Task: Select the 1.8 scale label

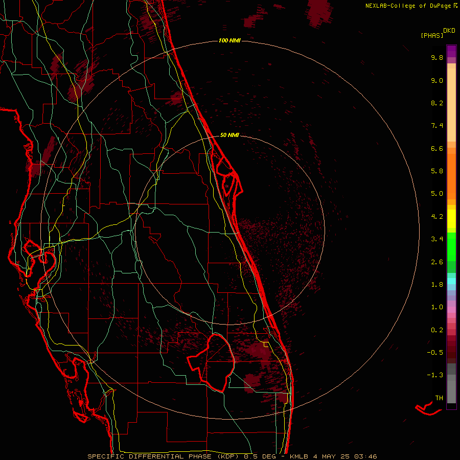Action: coord(437,285)
